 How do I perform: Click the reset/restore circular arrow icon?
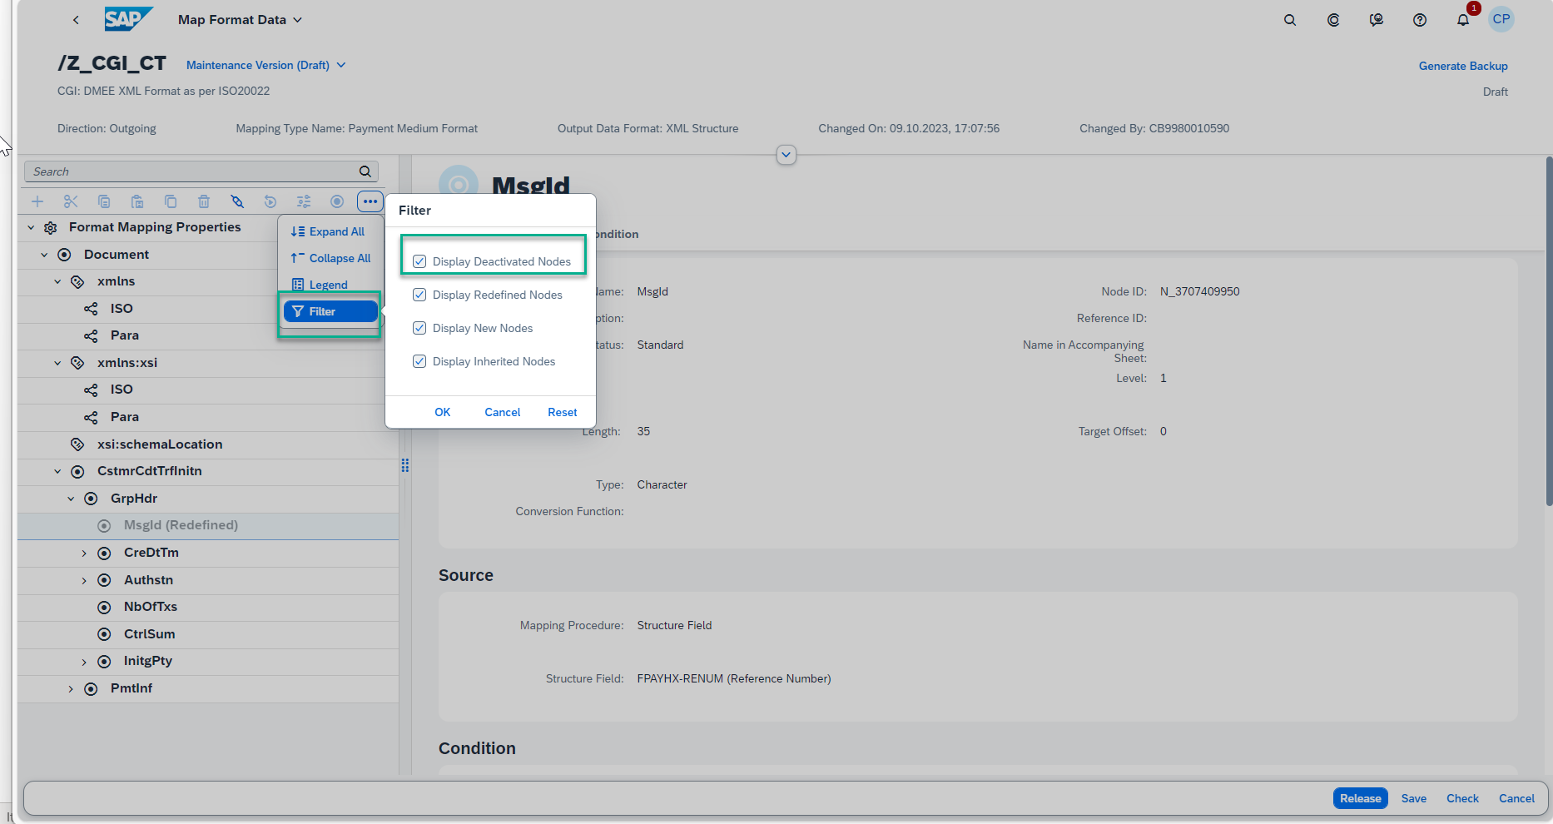(x=270, y=201)
